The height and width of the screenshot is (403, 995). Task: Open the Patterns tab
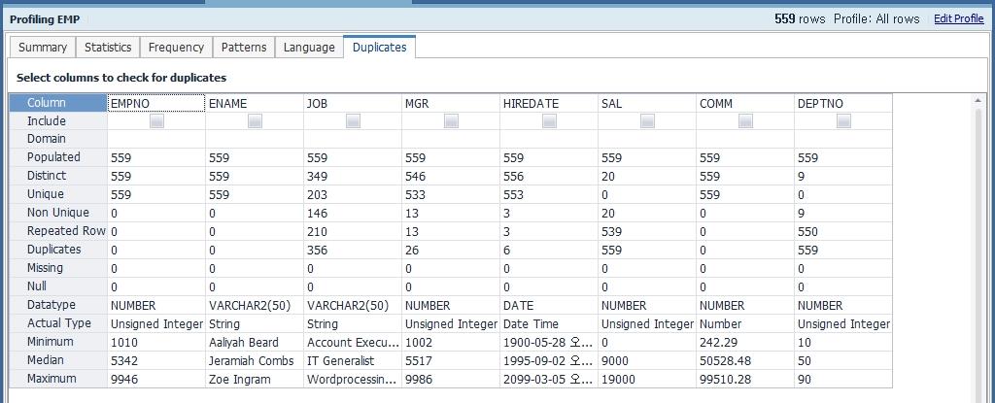pyautogui.click(x=244, y=48)
